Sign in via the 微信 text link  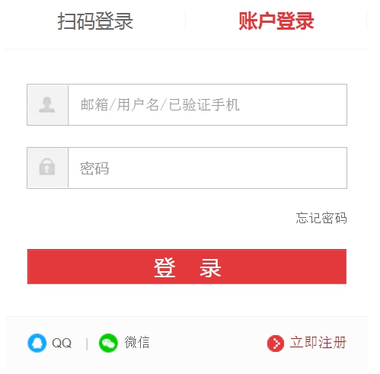(x=137, y=342)
